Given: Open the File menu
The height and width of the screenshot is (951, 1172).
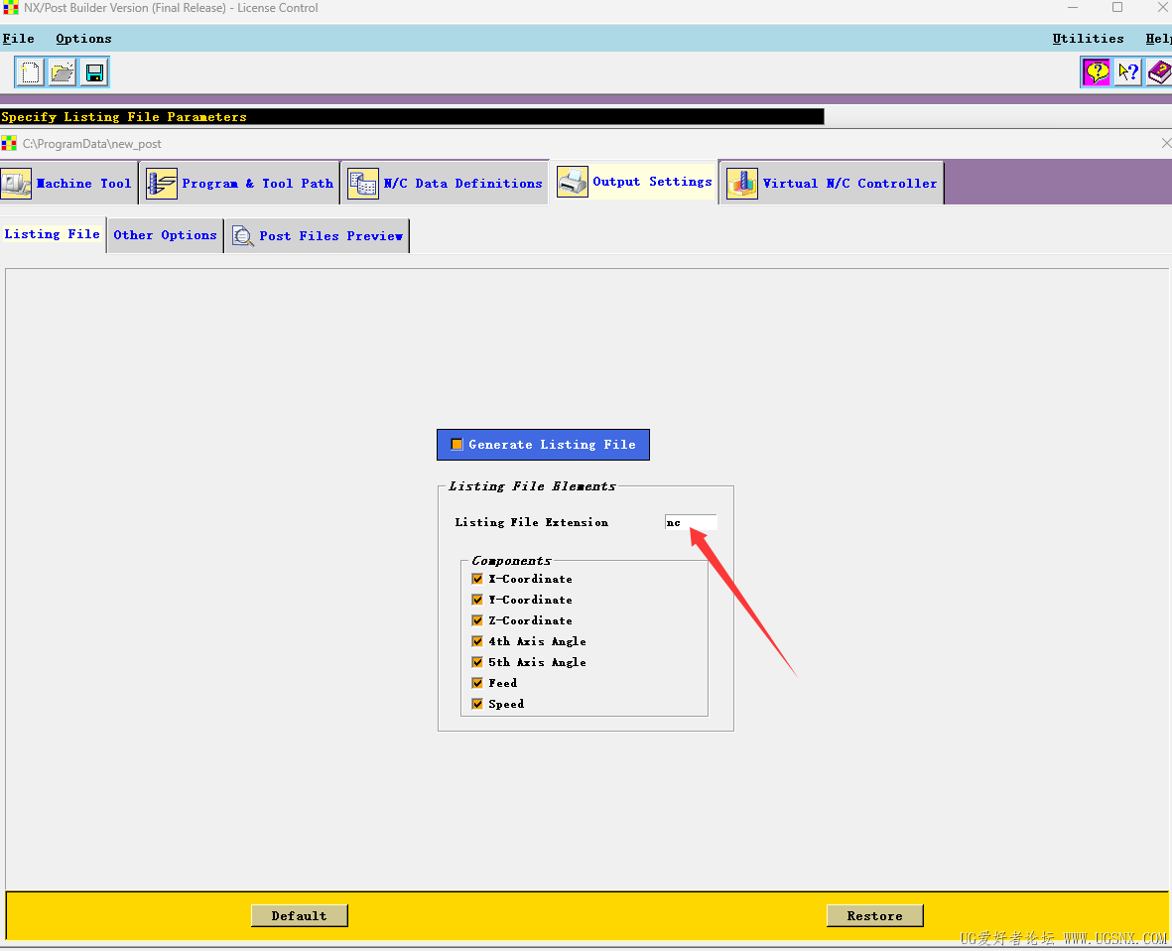Looking at the screenshot, I should (19, 39).
